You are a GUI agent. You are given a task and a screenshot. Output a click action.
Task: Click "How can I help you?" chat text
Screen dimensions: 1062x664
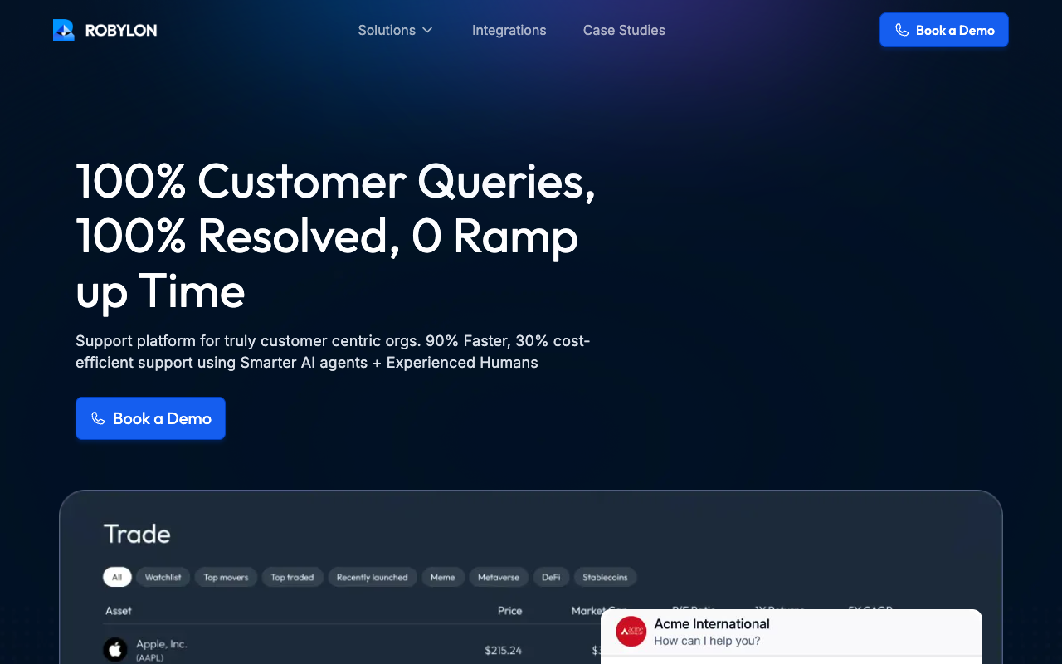[707, 641]
